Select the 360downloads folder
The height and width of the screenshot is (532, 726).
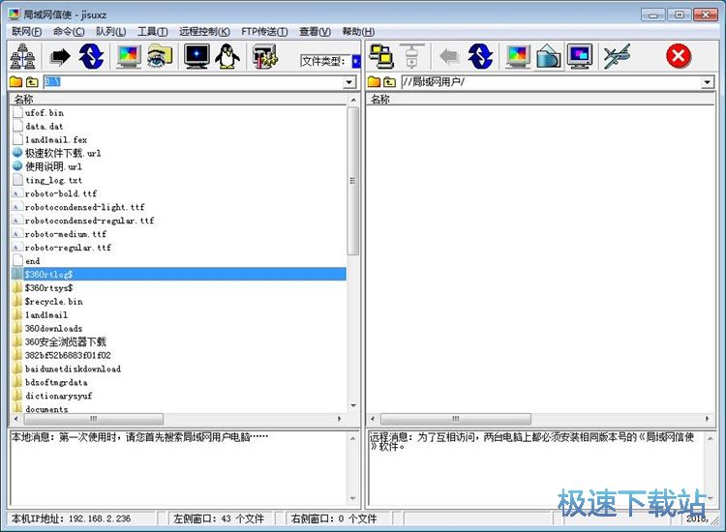(53, 329)
